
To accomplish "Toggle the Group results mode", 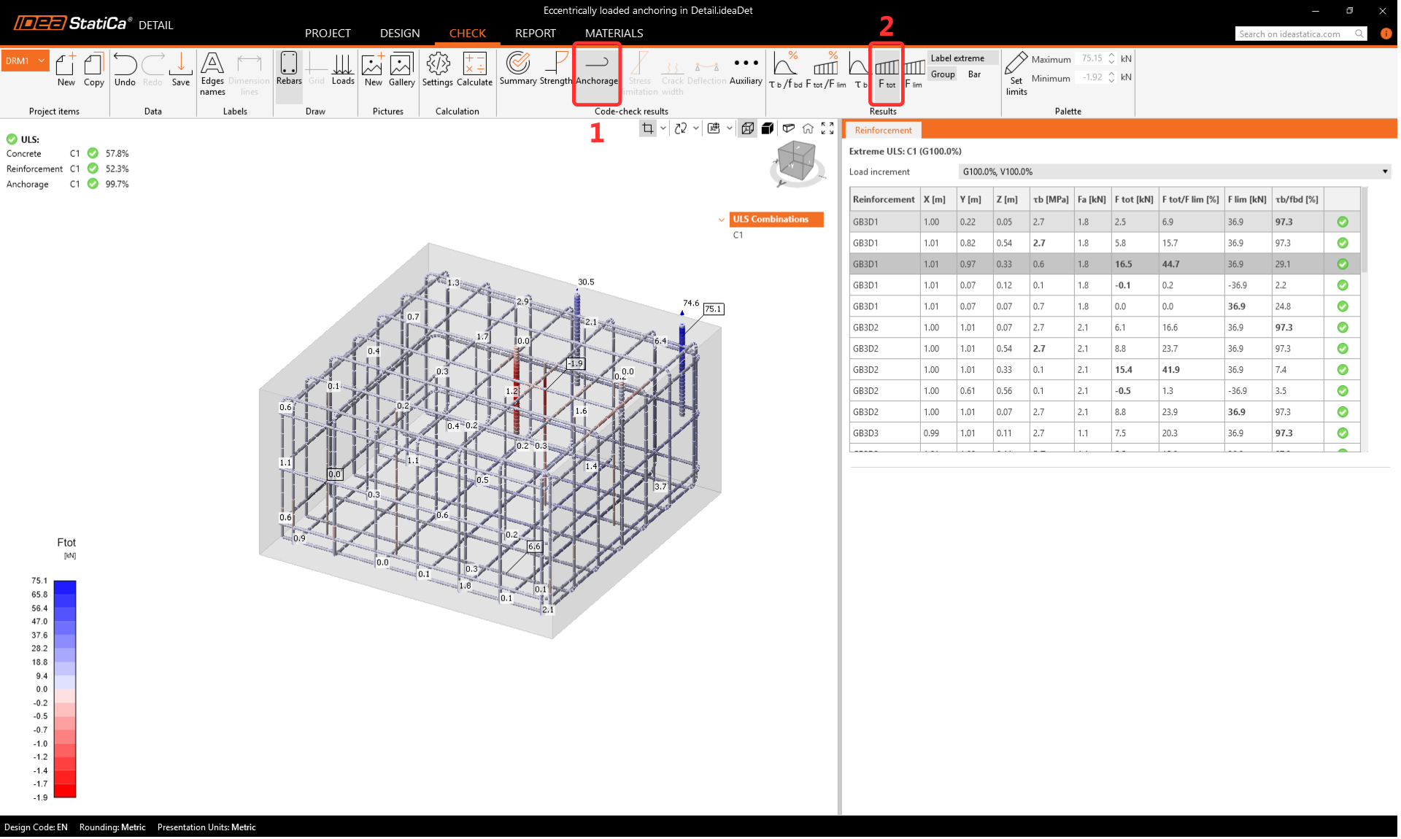I will click(943, 74).
